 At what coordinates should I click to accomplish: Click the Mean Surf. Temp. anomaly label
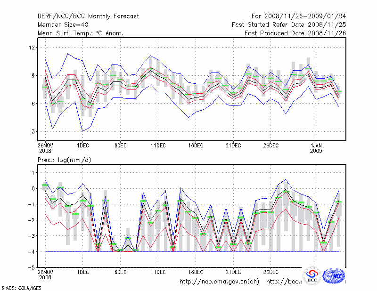point(81,33)
